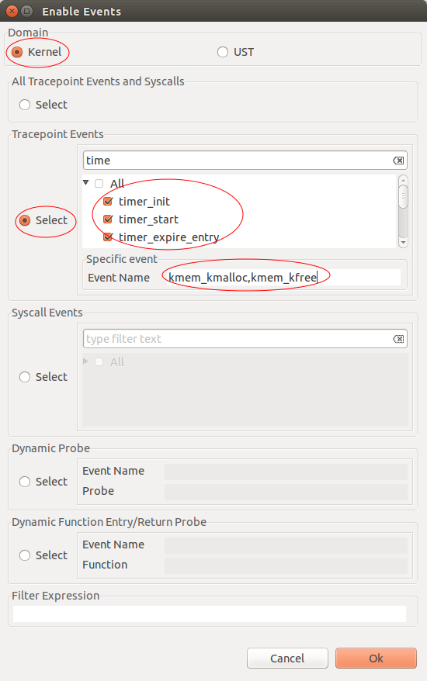The width and height of the screenshot is (427, 681).
Task: Click the tracepoint list scroll-down arrow
Action: pos(403,243)
